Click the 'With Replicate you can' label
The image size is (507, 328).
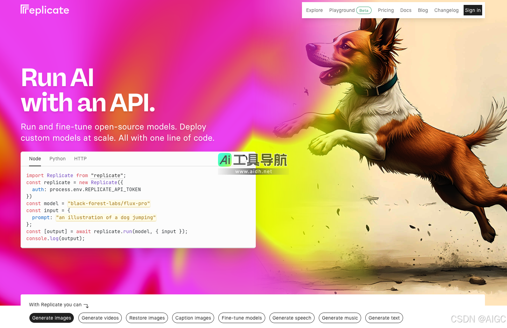point(55,305)
